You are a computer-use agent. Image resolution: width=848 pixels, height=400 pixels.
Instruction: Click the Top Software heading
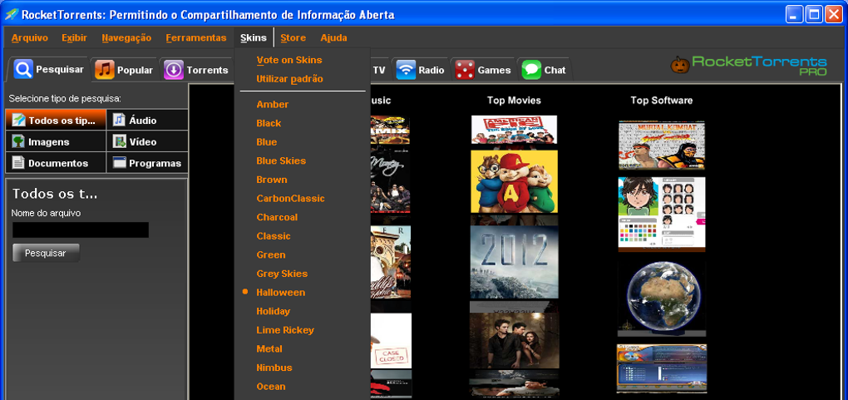[662, 100]
